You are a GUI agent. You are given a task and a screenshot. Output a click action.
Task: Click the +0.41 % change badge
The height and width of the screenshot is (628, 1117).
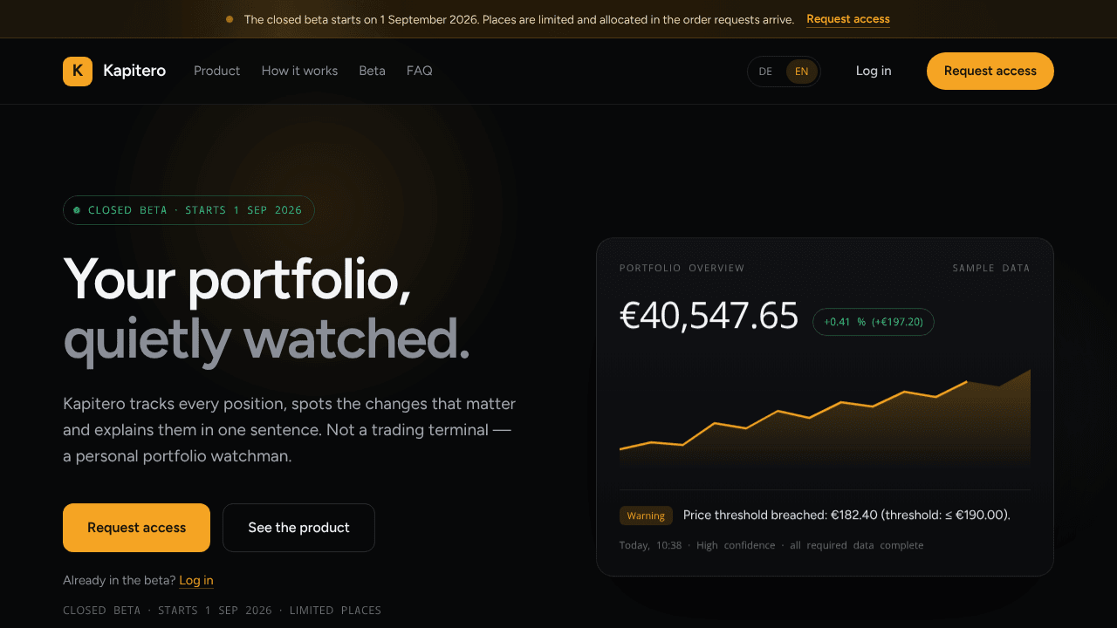(874, 322)
